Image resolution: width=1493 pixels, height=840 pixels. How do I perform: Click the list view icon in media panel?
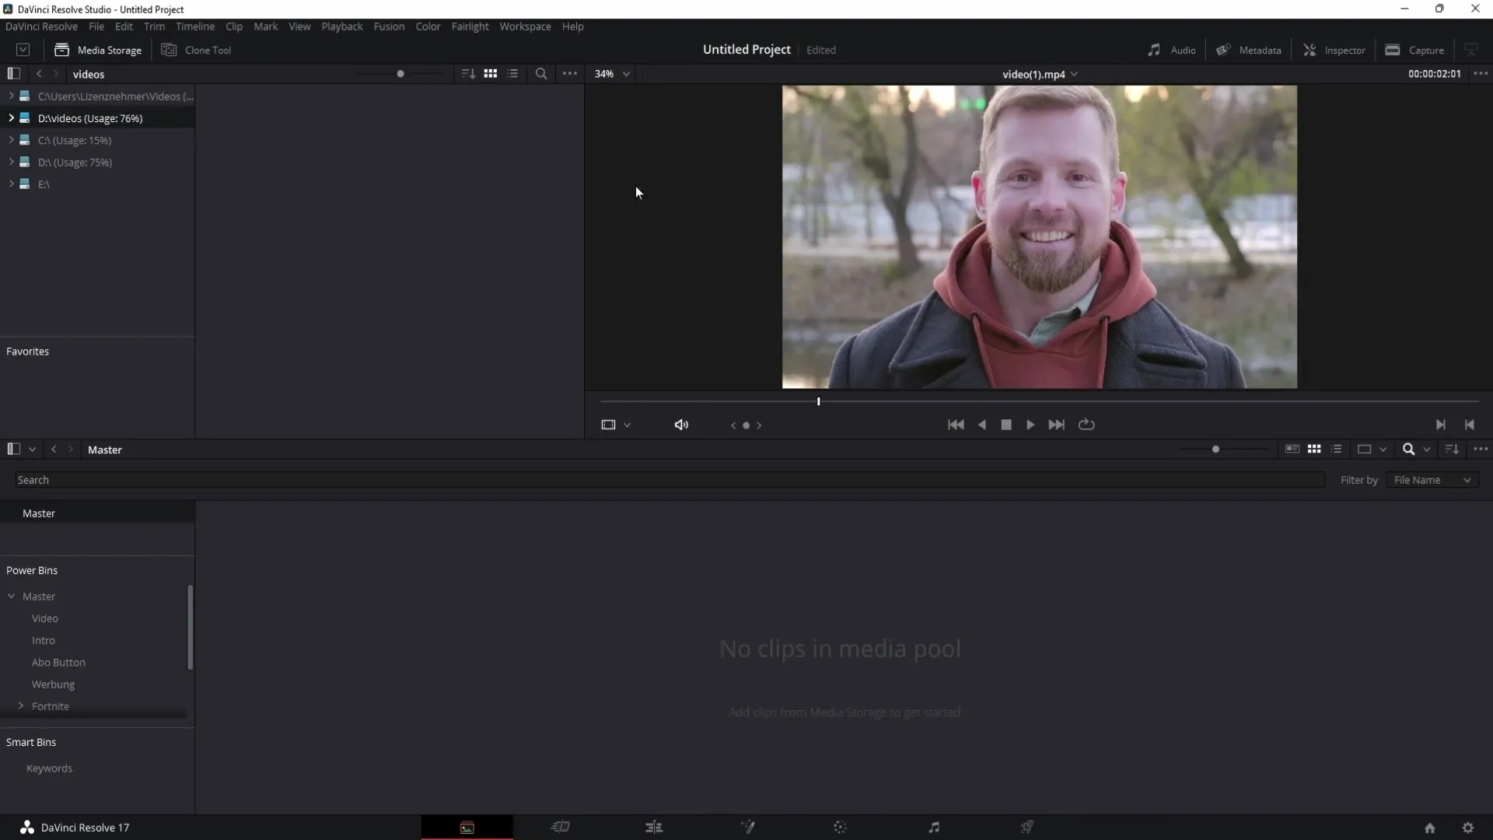[512, 74]
